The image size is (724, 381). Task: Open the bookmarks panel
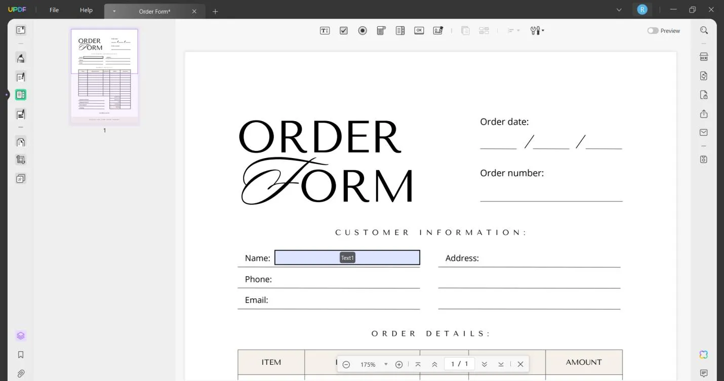(x=21, y=355)
